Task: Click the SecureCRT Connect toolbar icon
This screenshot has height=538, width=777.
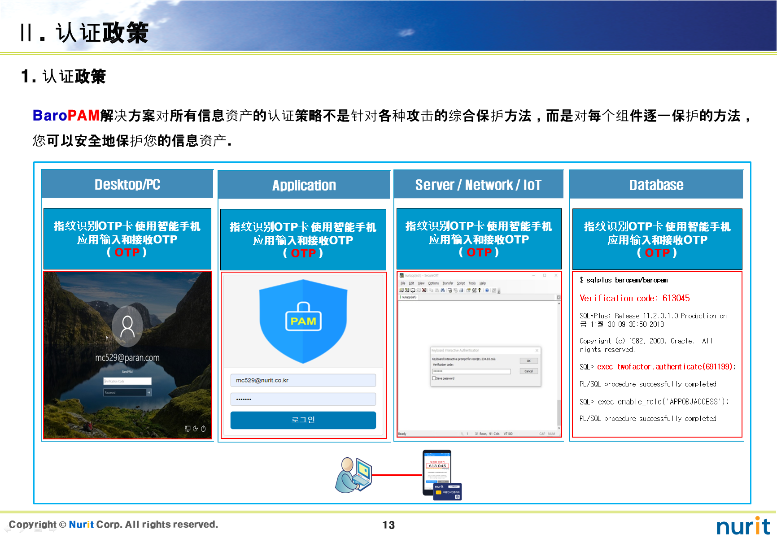Action: [402, 290]
